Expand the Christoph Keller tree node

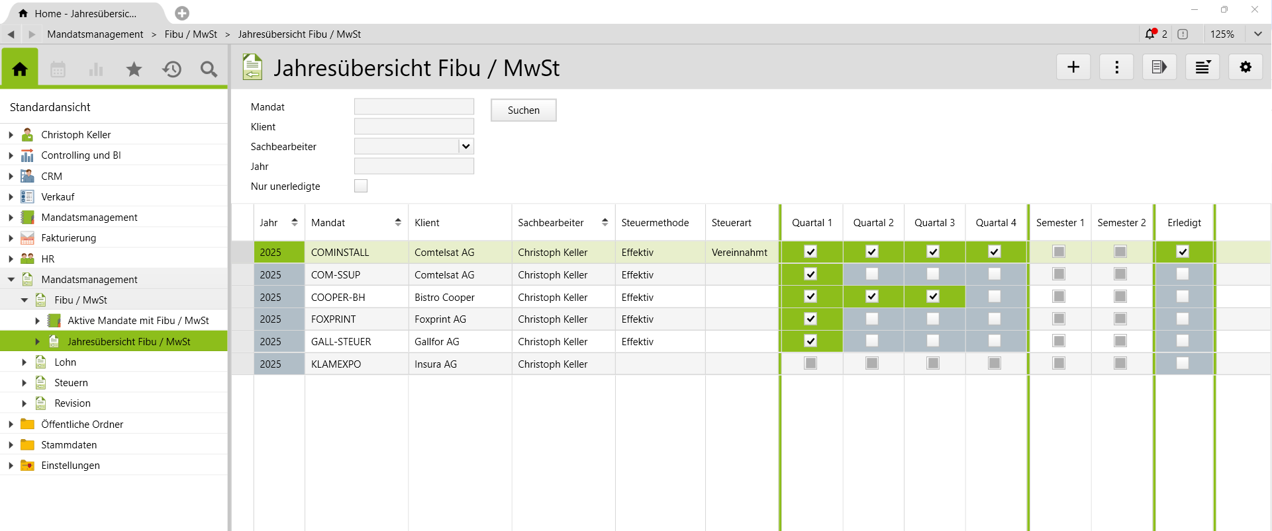pos(11,135)
